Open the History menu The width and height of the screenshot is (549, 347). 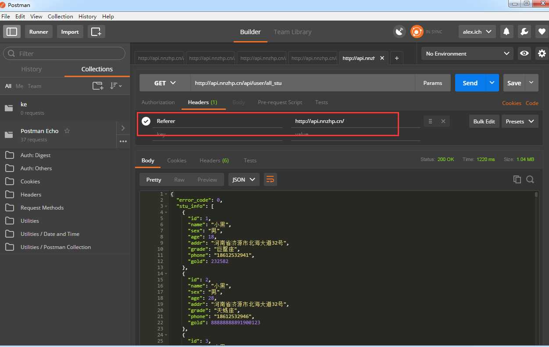pyautogui.click(x=87, y=16)
